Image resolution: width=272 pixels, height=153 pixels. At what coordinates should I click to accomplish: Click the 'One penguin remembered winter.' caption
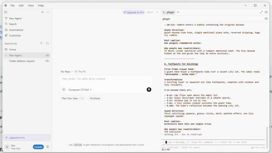(183, 43)
